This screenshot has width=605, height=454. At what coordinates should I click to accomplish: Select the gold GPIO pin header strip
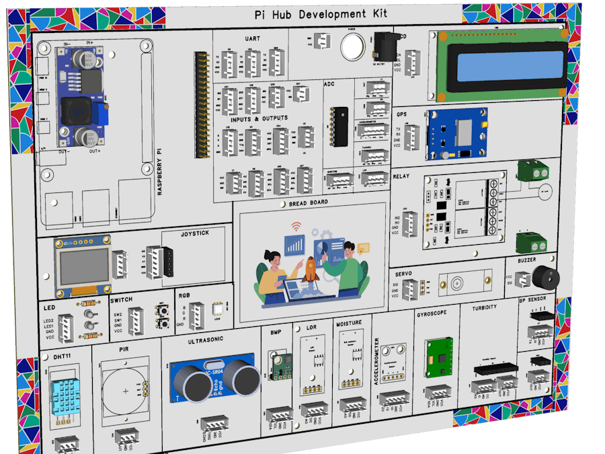coord(202,105)
